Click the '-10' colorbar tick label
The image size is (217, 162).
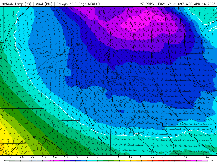coord(65,157)
